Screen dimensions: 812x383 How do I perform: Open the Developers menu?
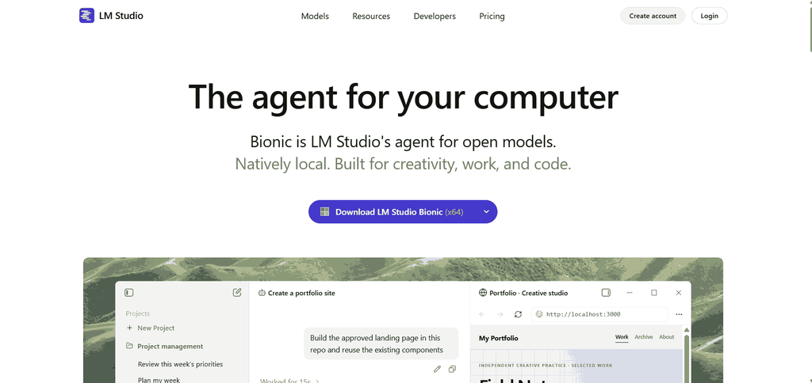[x=435, y=16]
